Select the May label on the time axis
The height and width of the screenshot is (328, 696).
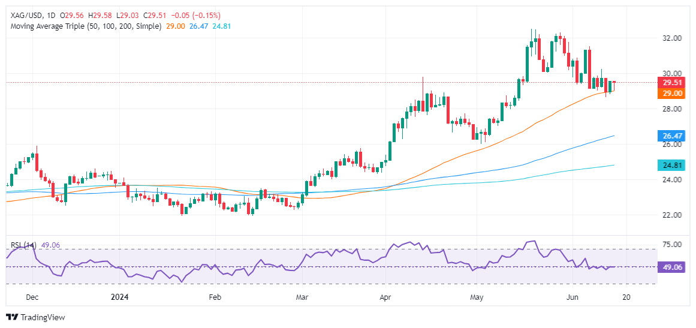tap(477, 297)
